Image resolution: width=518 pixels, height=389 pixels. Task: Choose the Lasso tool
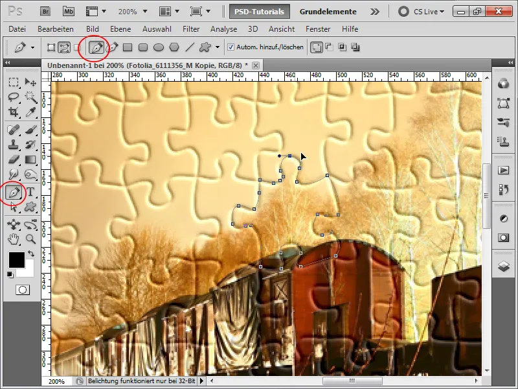[x=14, y=97]
